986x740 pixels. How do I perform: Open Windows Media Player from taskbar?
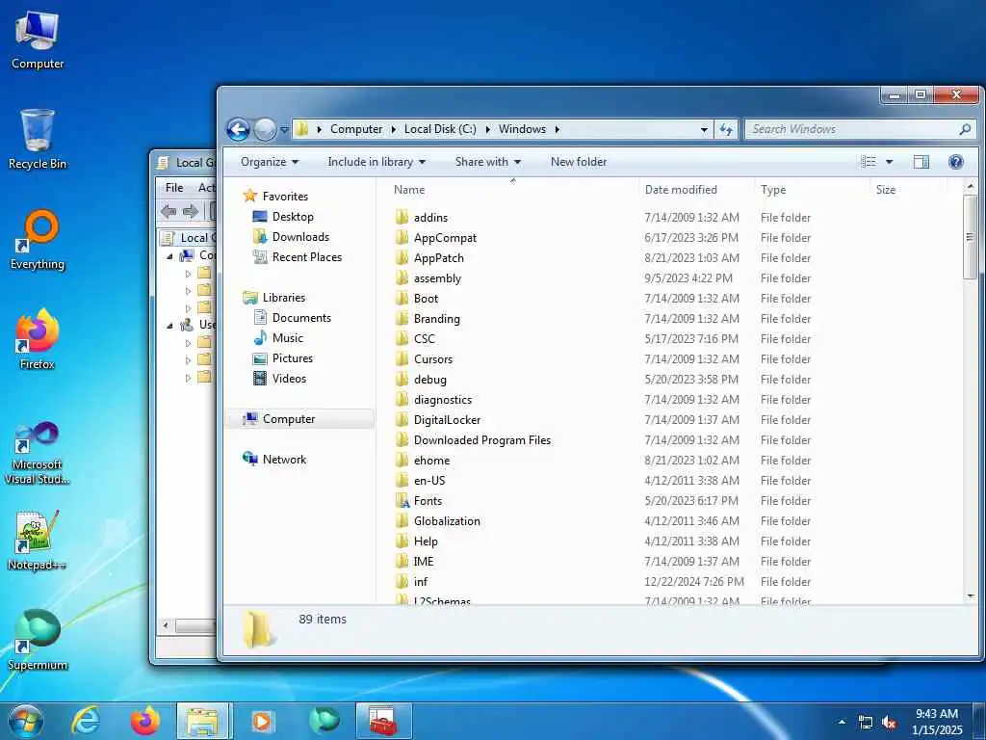(x=262, y=721)
